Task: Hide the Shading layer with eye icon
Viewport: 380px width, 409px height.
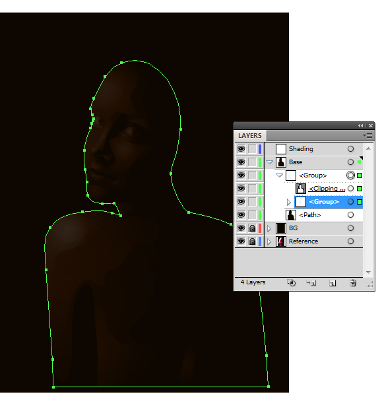Action: click(x=241, y=149)
